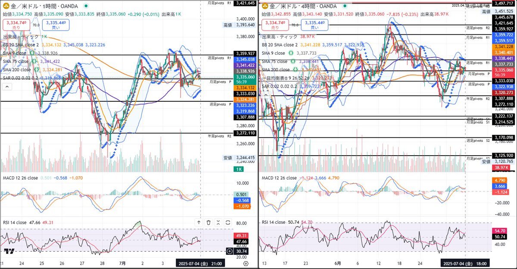Select SMA 9 close legend in 4-hour chart

click(x=274, y=53)
